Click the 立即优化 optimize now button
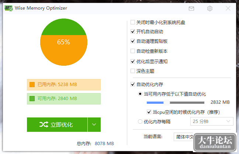The width and height of the screenshot is (239, 154). pos(57,124)
